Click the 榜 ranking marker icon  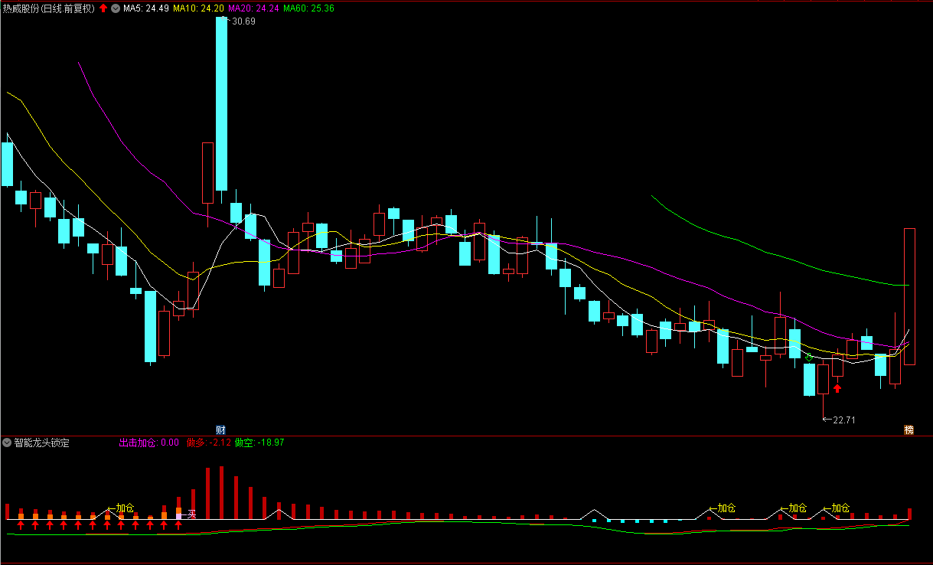[909, 429]
